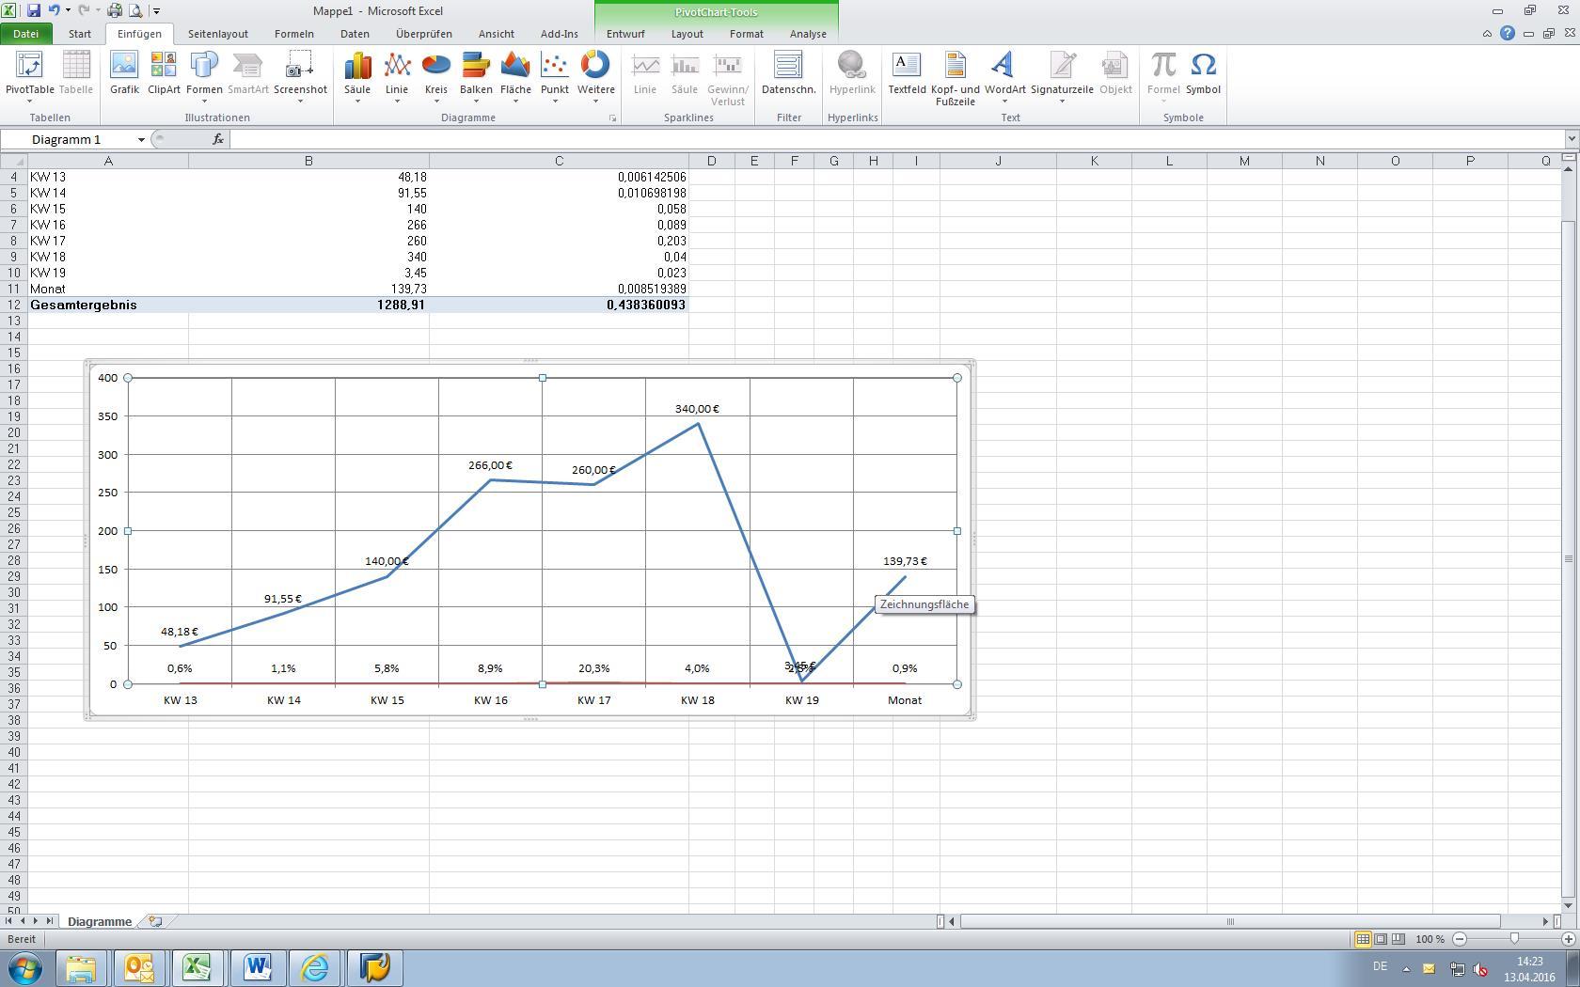The image size is (1580, 987).
Task: Choose the Balken bar chart type
Action: (476, 75)
